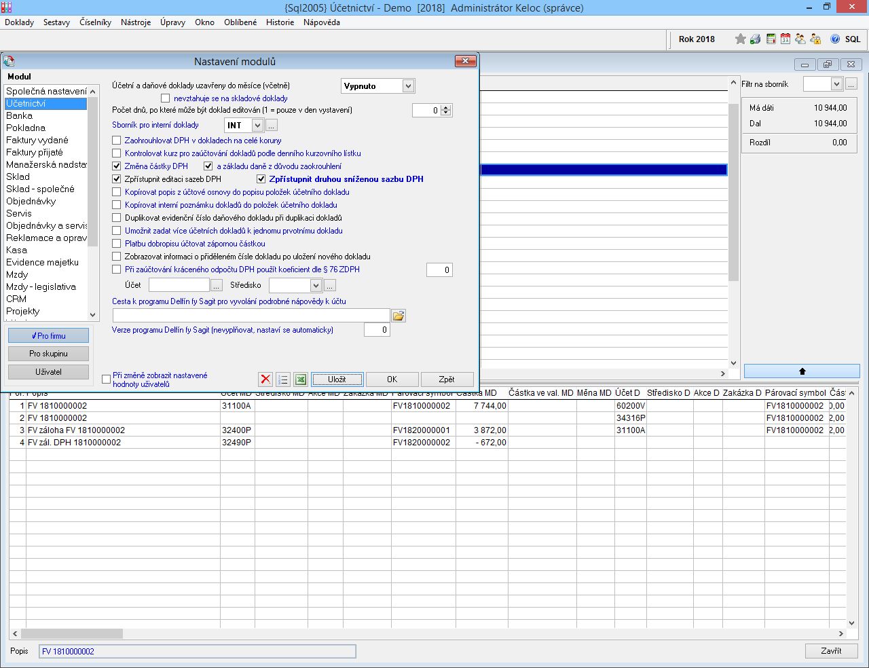
Task: Open the blue help question-mark icon
Action: click(x=835, y=39)
